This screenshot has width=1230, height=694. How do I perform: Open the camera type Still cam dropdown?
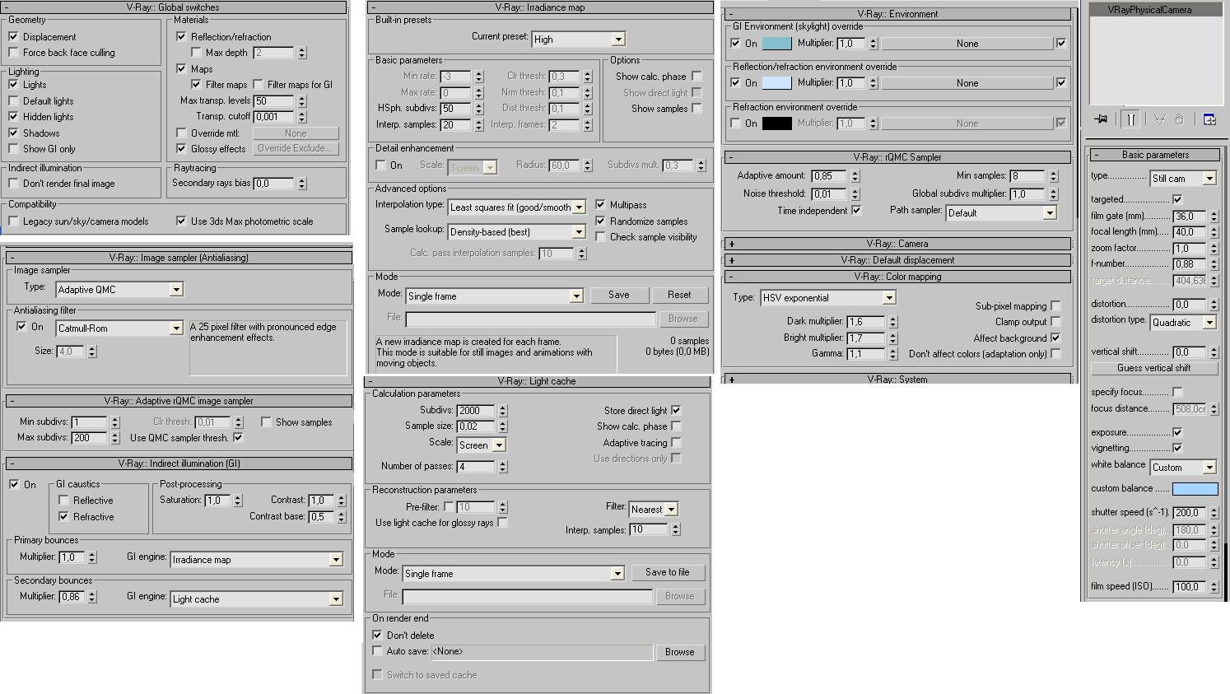1183,179
